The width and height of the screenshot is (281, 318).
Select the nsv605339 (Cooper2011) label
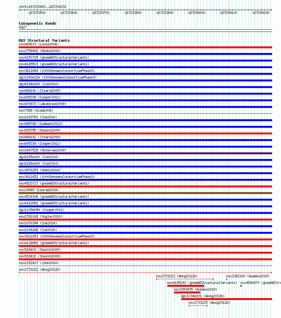(40, 144)
